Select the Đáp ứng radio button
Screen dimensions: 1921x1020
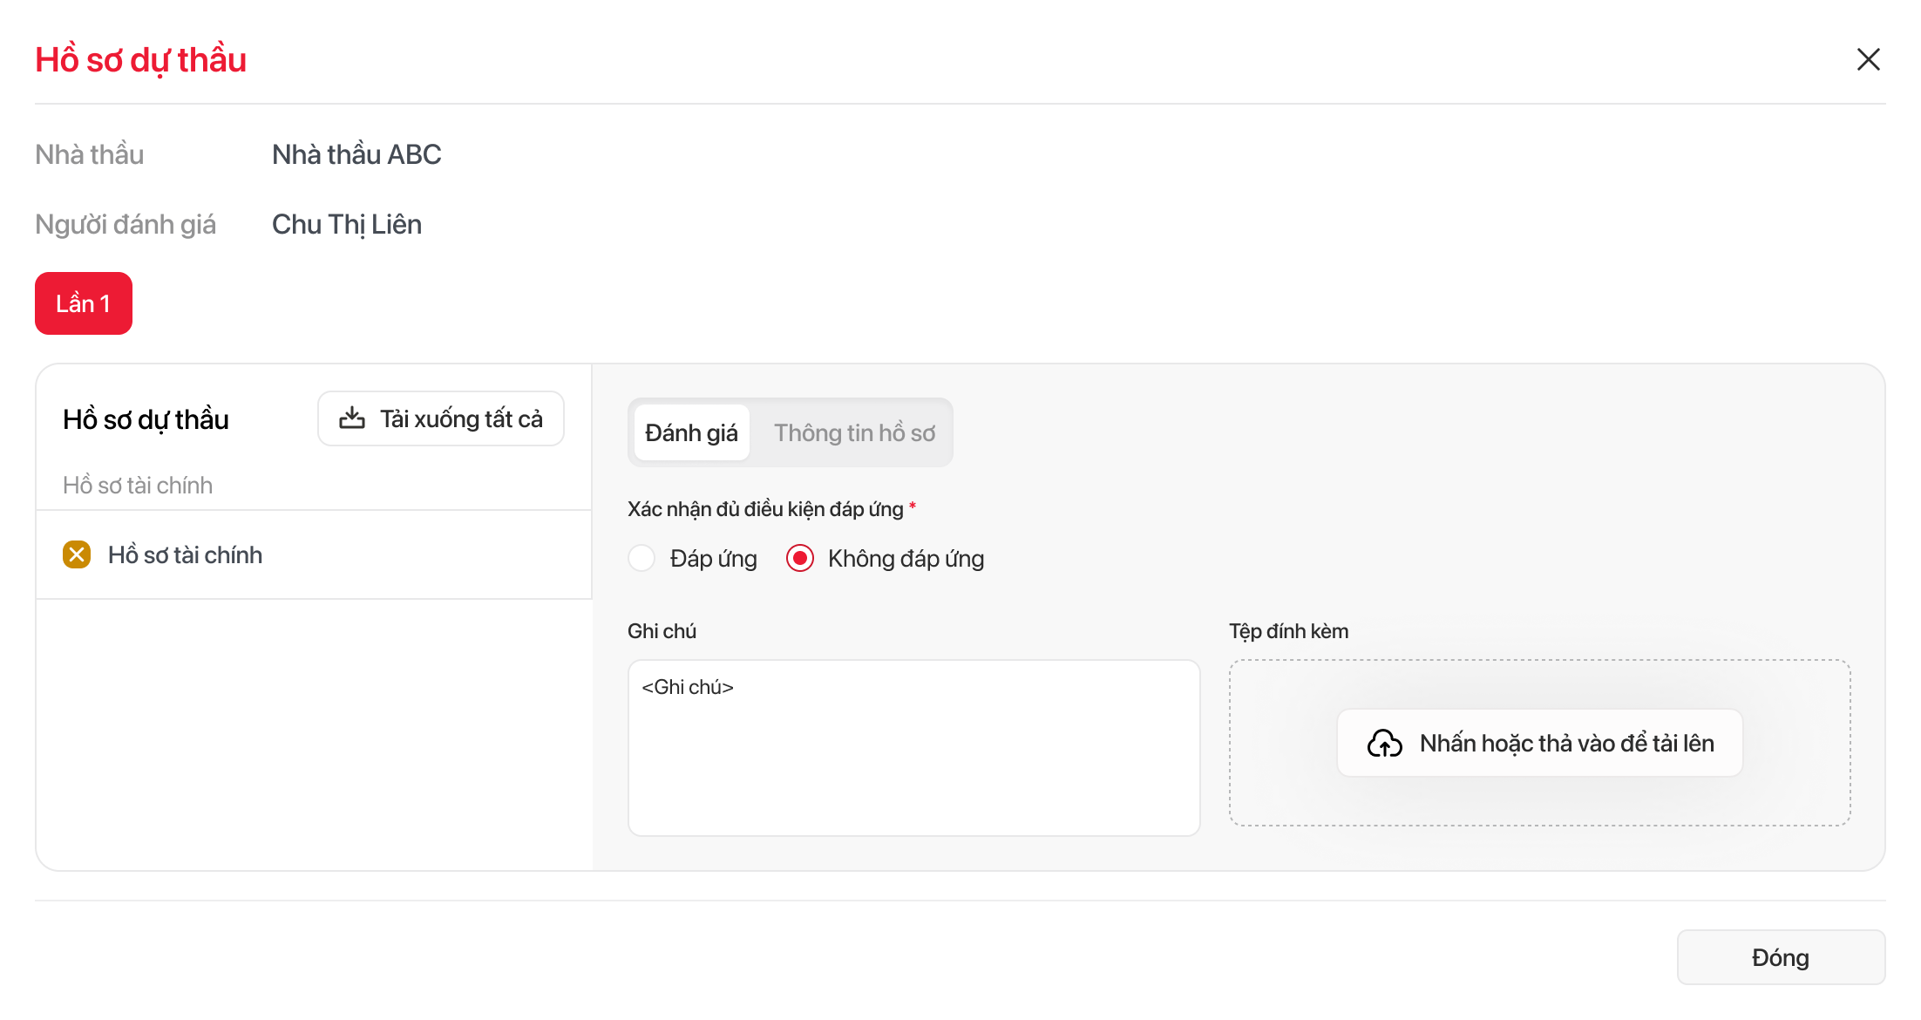(x=642, y=558)
